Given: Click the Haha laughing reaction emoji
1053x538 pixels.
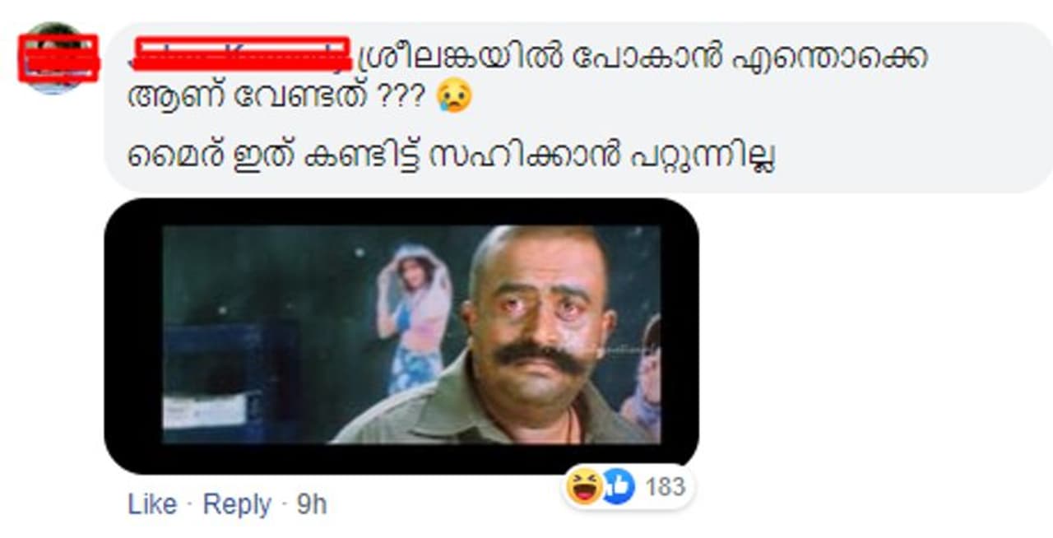Looking at the screenshot, I should point(583,487).
